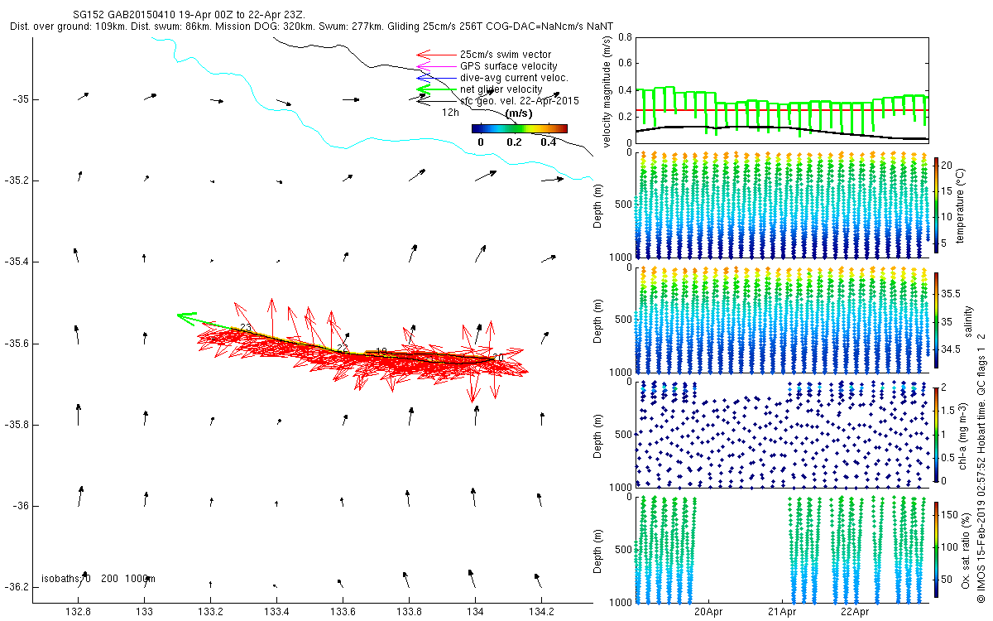Click the blue dive-avg current legend arrow
Viewport: 993px width, 621px height.
[436, 78]
